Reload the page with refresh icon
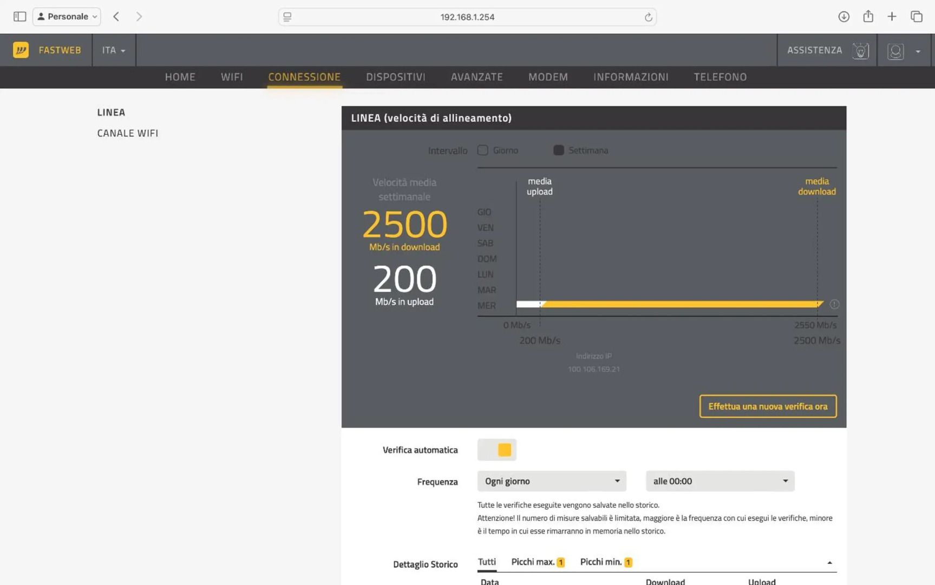 point(648,17)
